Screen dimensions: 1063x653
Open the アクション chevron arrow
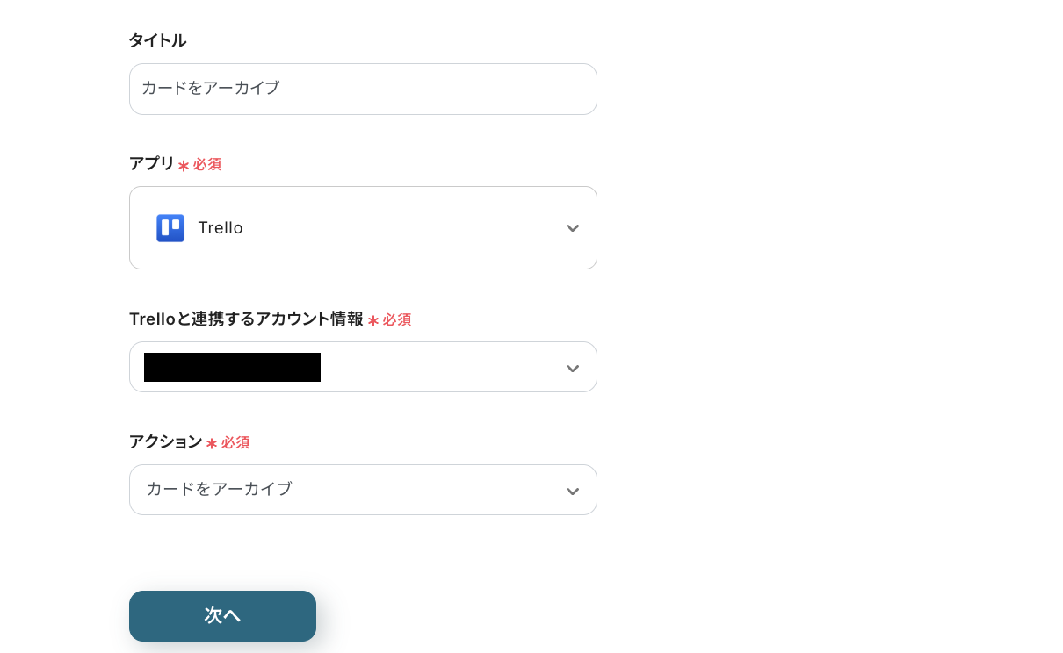[572, 491]
